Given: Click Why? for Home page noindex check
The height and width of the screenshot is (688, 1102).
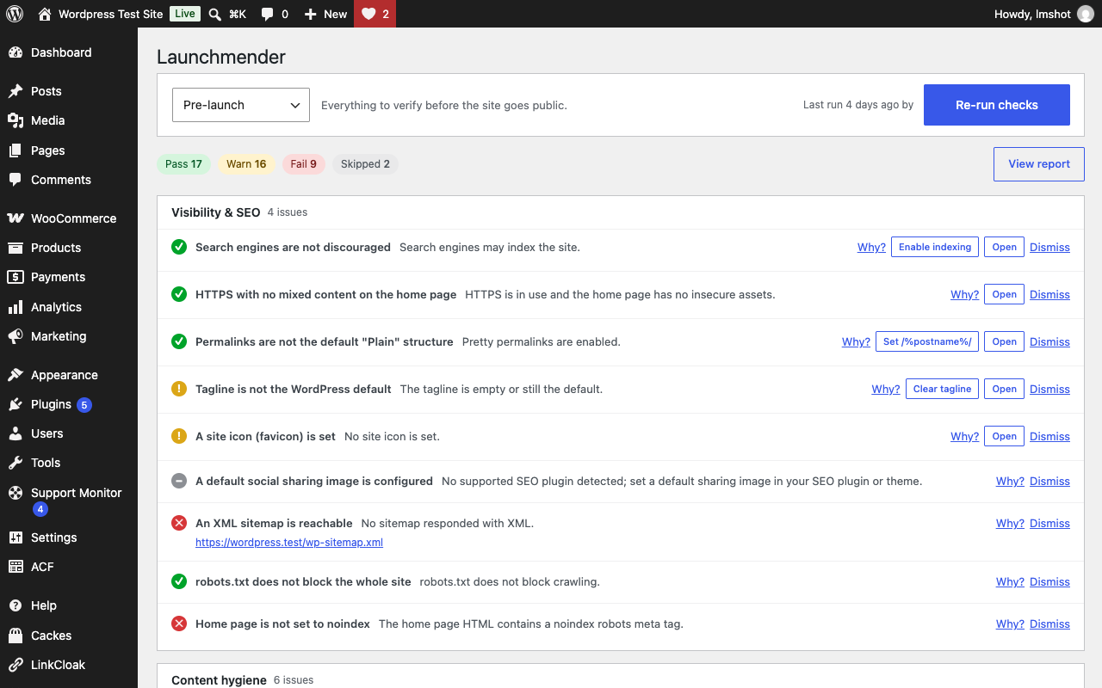Looking at the screenshot, I should [x=1010, y=623].
